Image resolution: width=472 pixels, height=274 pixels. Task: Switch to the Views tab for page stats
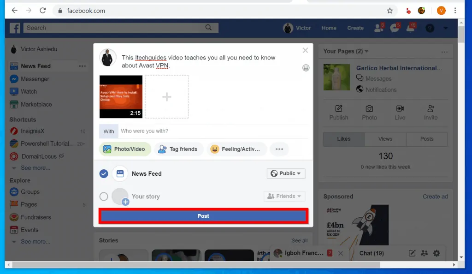pos(385,139)
